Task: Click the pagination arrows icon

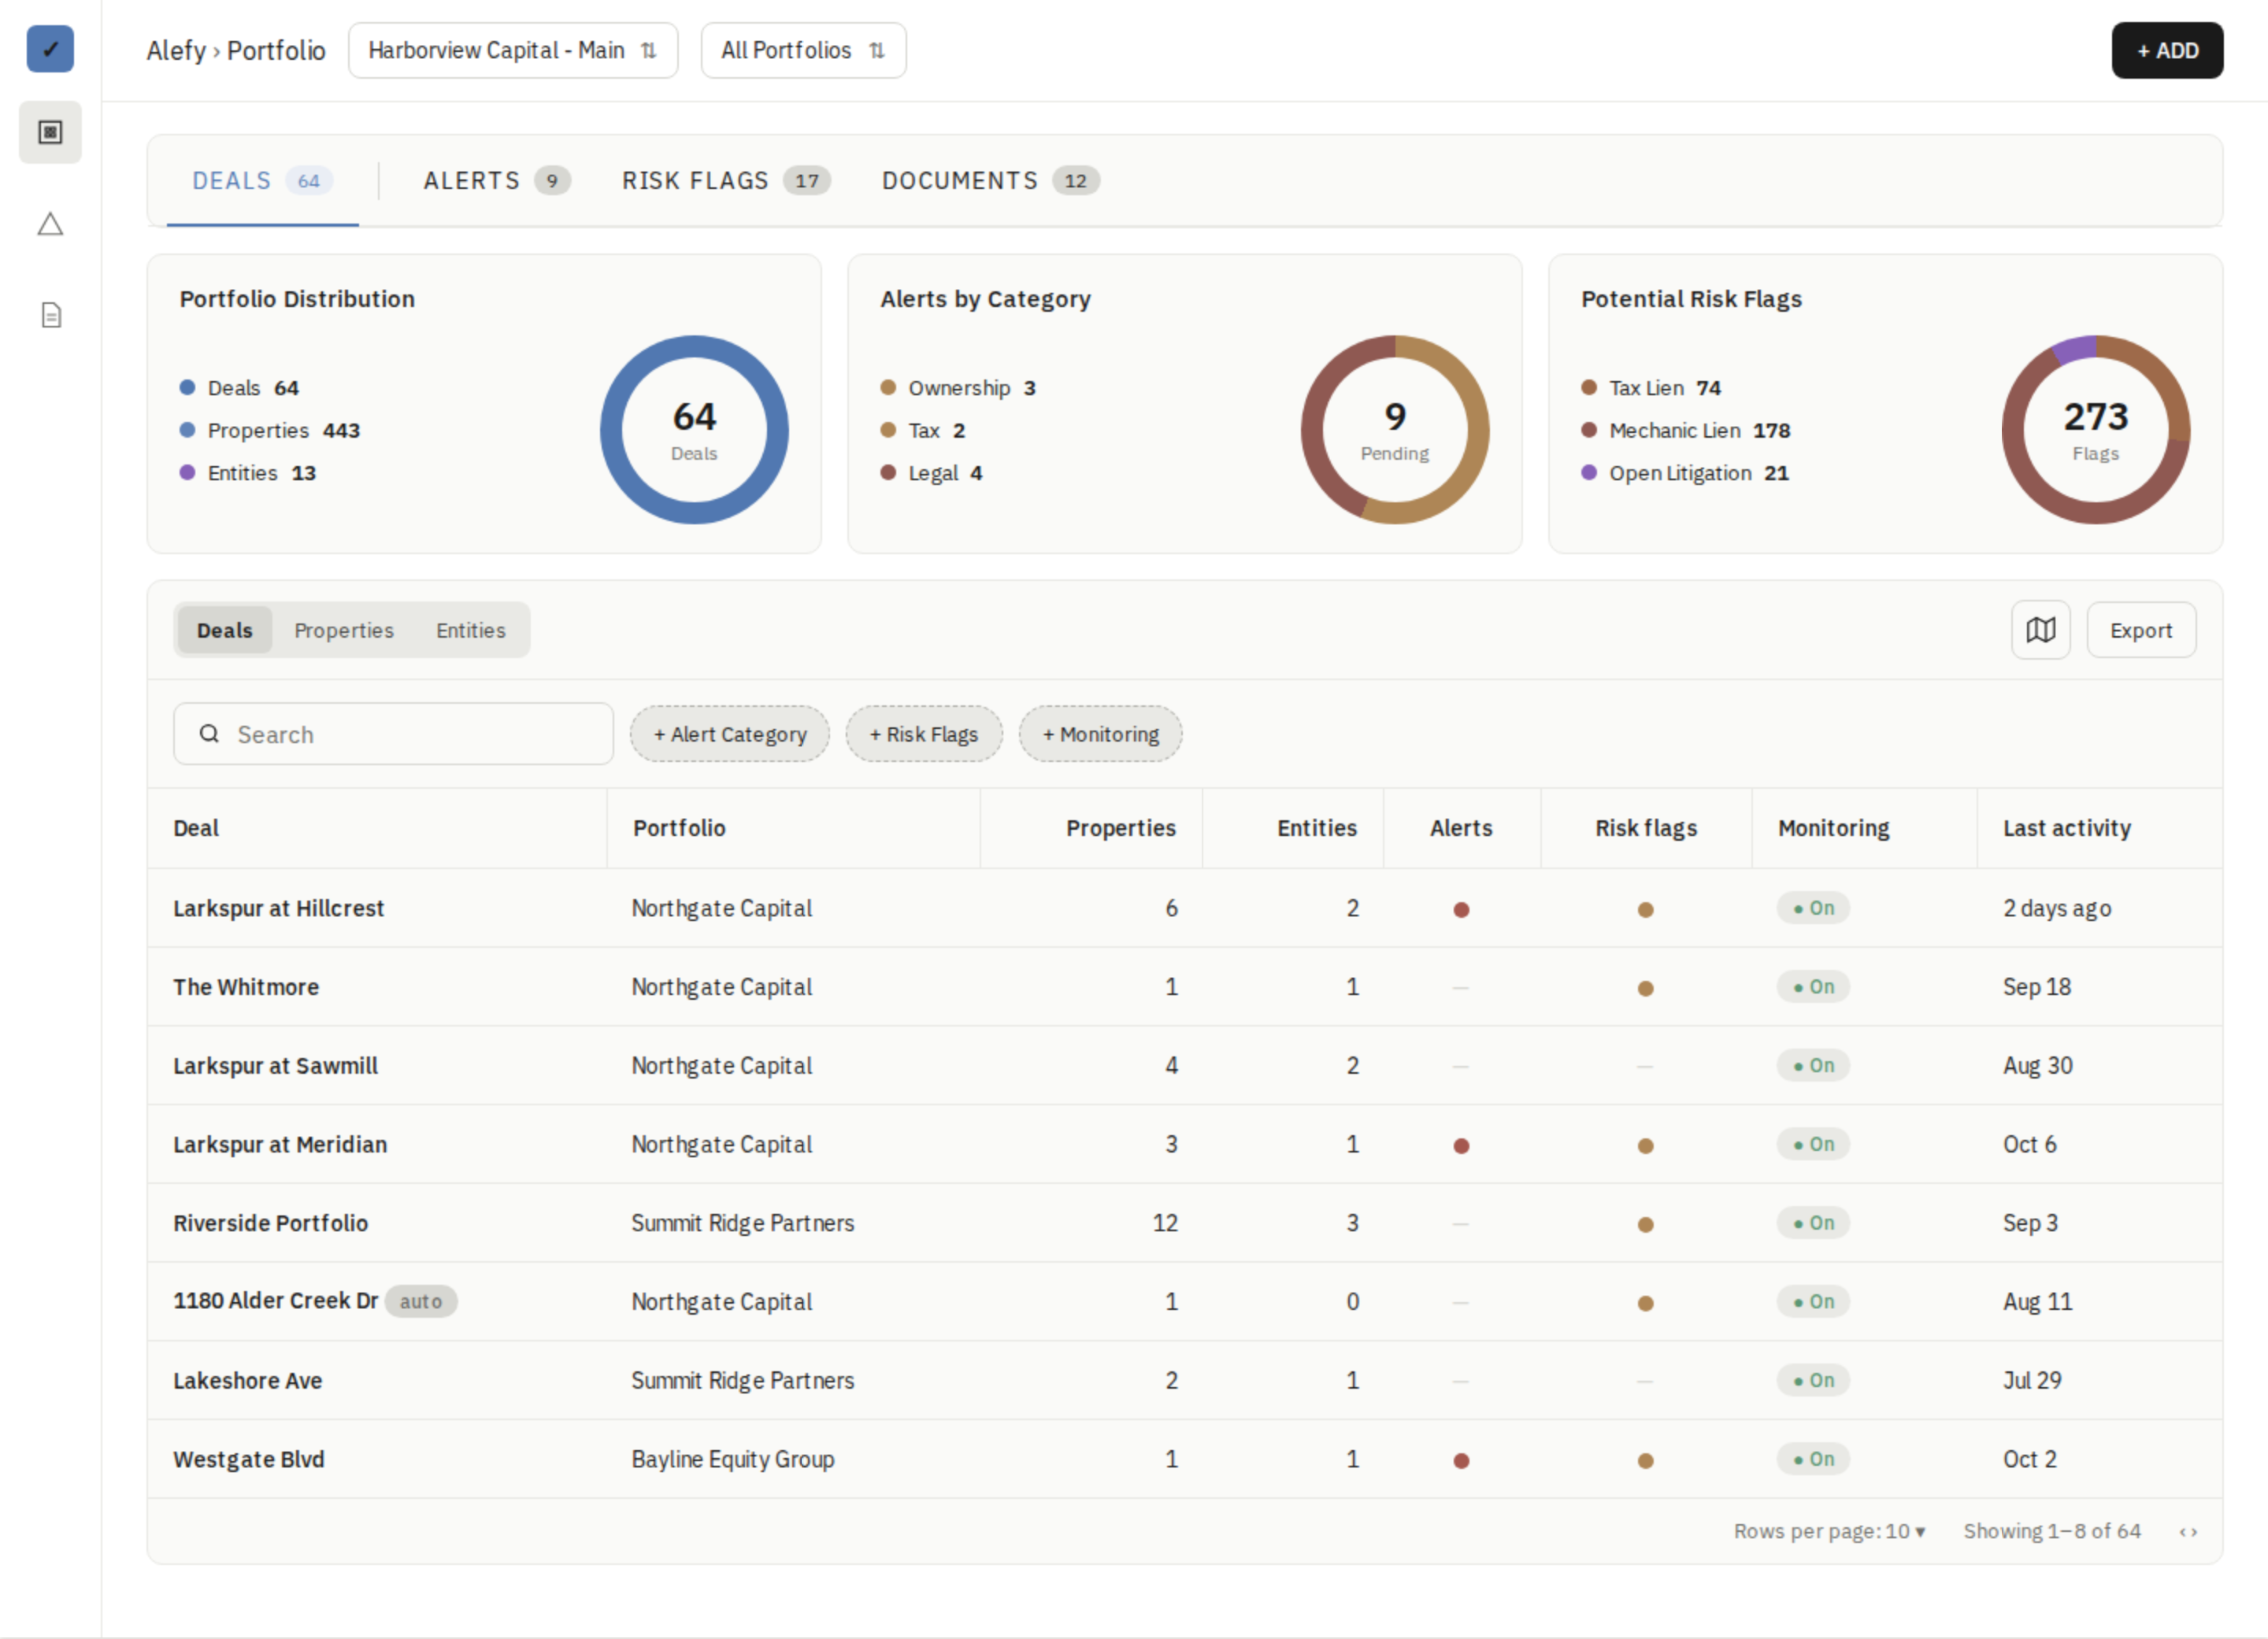Action: [x=2188, y=1531]
